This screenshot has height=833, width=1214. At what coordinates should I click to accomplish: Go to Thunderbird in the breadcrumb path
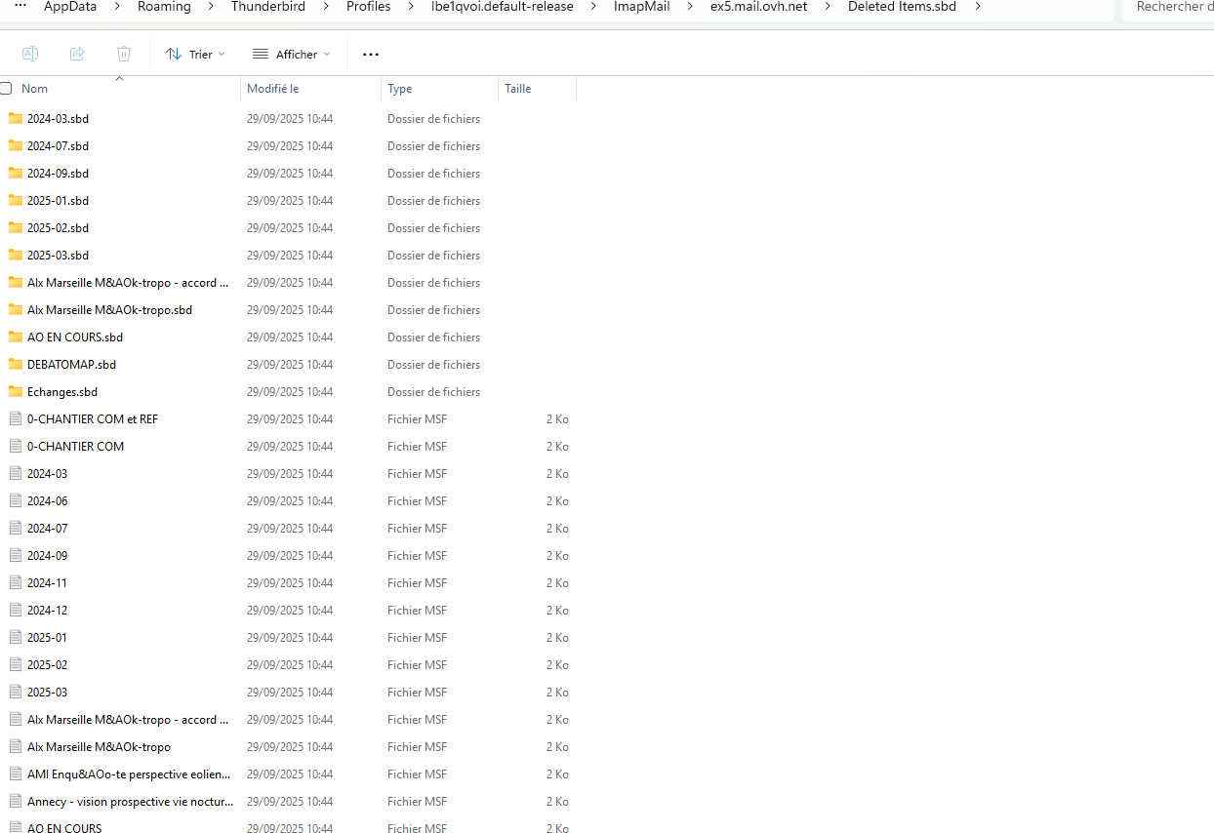click(x=267, y=7)
